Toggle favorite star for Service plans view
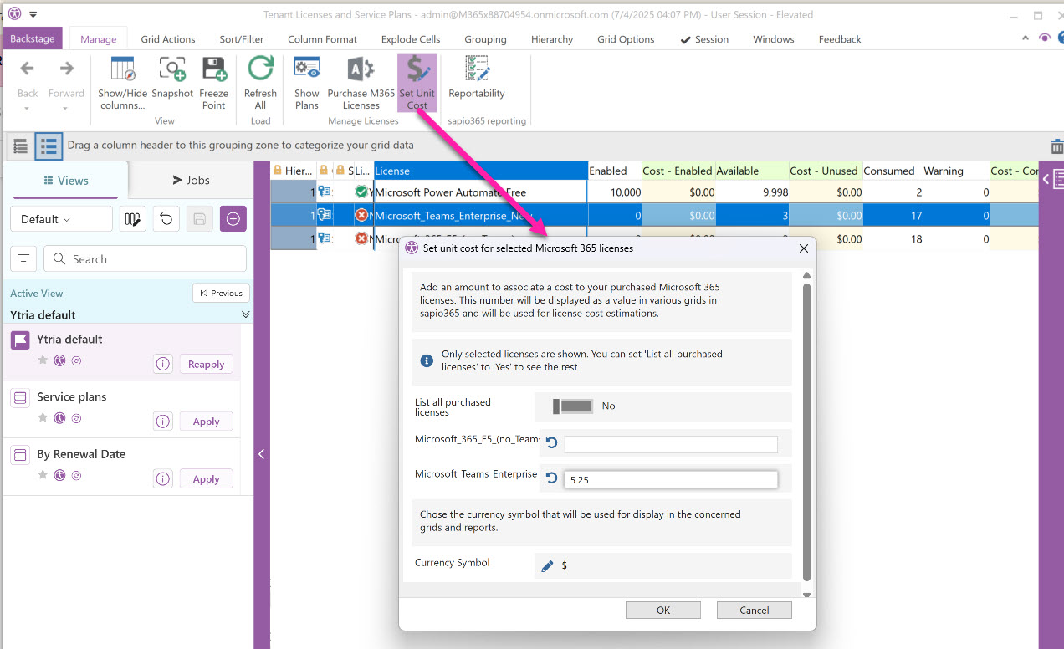The height and width of the screenshot is (649, 1064). click(x=43, y=417)
